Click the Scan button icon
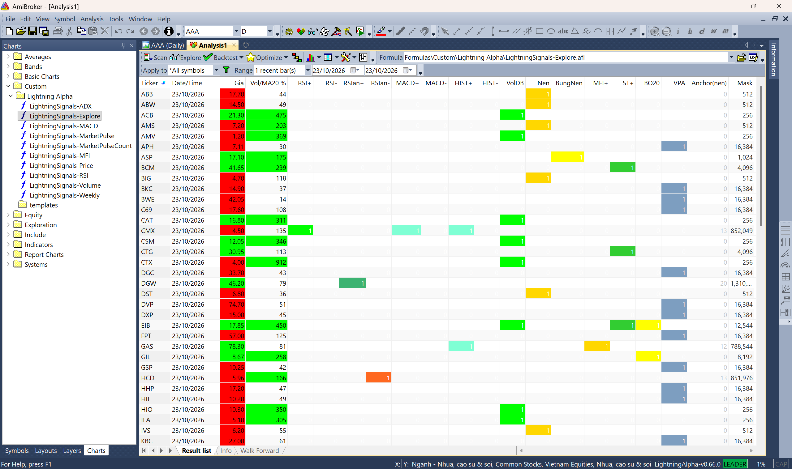This screenshot has width=792, height=469. coord(147,57)
